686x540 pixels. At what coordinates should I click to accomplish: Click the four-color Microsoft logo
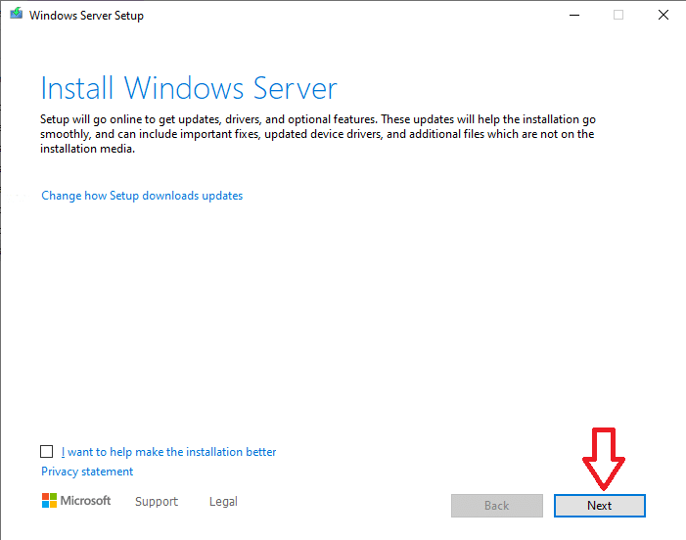coord(50,501)
